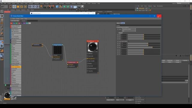The height and width of the screenshot is (108, 192).
Task: Toggle the teal Med filter button
Action: [27, 23]
